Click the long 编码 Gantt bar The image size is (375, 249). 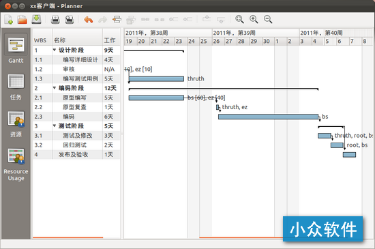pos(269,117)
